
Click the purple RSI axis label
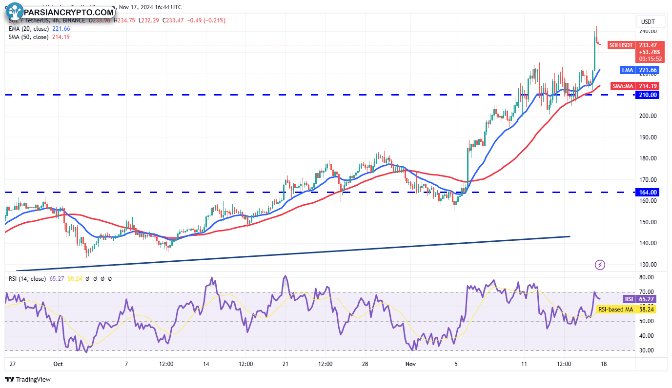point(629,299)
